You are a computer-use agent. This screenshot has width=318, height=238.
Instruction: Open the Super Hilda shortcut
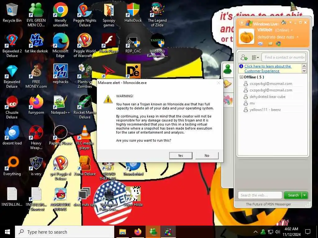133,197
